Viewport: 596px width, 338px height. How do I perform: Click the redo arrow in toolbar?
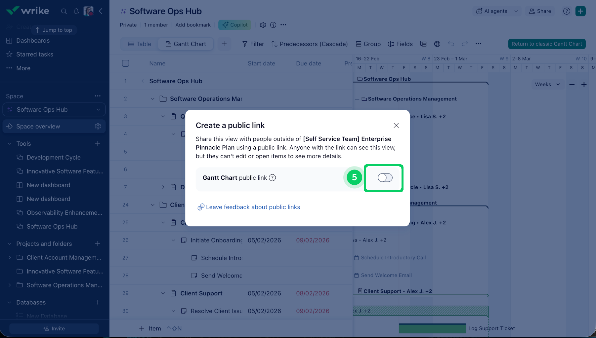point(465,44)
